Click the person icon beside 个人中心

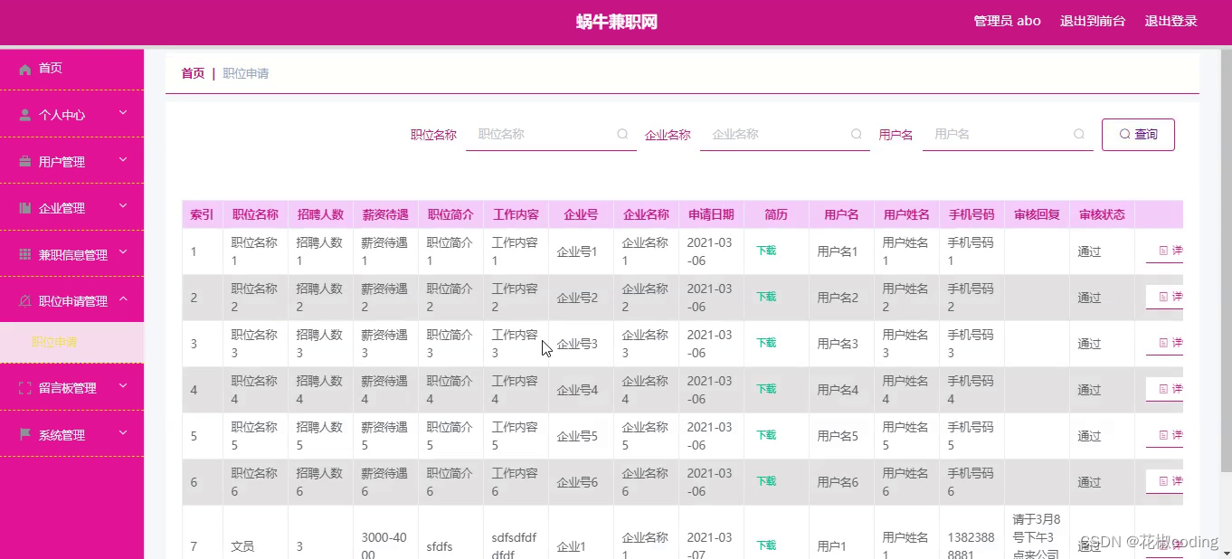[x=25, y=115]
